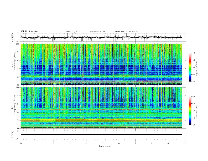Click the ch.1 "Frequency (kHz)" axis title
This screenshot has height=161, width=208.
pos(15,61)
